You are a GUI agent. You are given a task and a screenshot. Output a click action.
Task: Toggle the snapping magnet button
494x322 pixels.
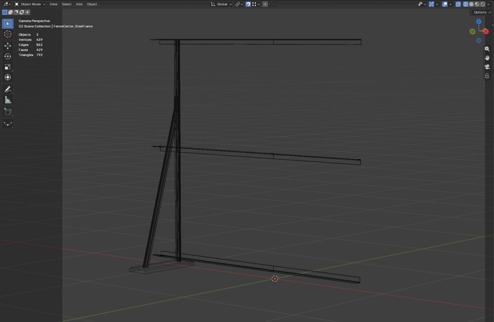click(x=248, y=4)
